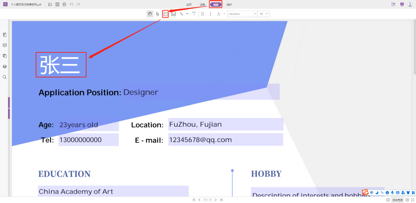Save the document with the disk icon

click(58, 5)
